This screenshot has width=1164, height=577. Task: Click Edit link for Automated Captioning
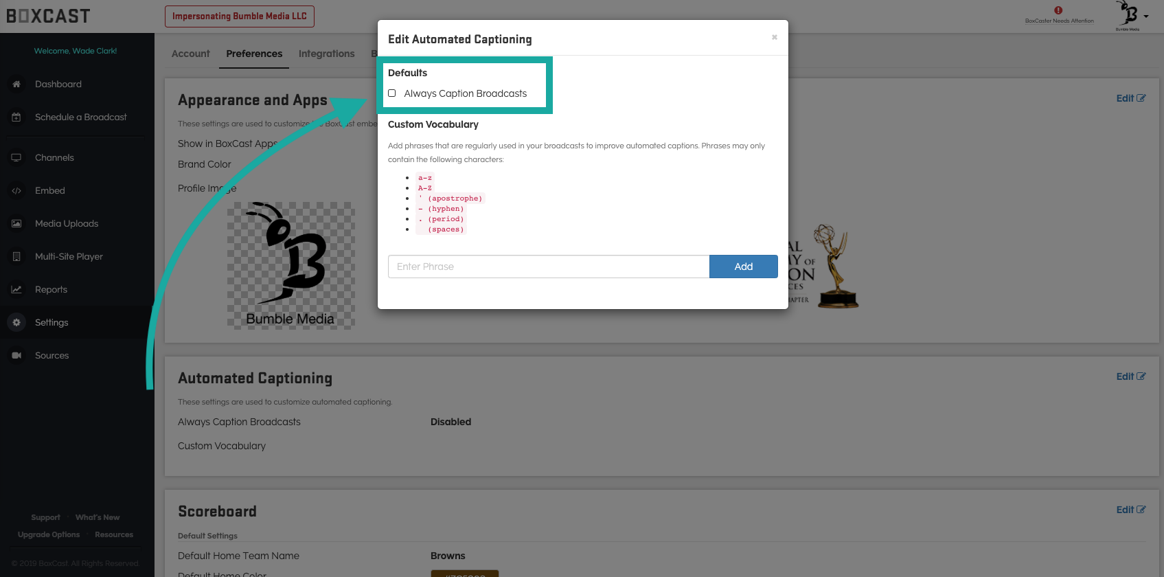(1130, 376)
